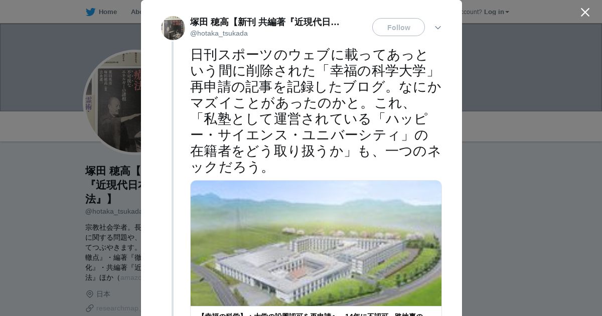Click the Twitter bird logo
Image resolution: width=602 pixels, height=316 pixels.
[x=90, y=12]
